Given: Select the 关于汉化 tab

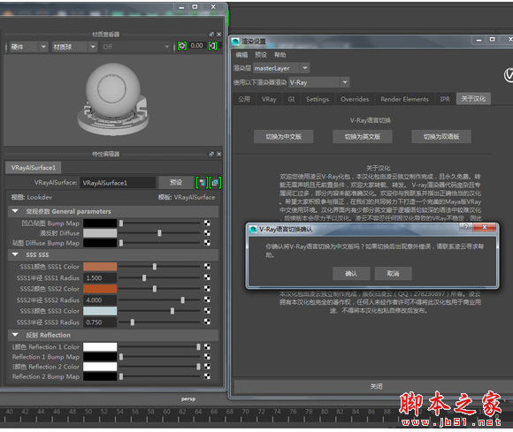Looking at the screenshot, I should click(x=473, y=99).
